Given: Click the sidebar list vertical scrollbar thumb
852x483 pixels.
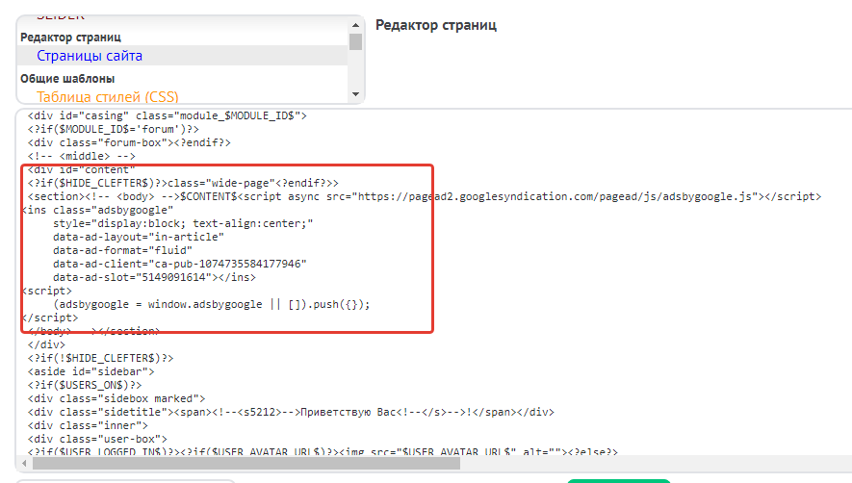Looking at the screenshot, I should point(355,41).
